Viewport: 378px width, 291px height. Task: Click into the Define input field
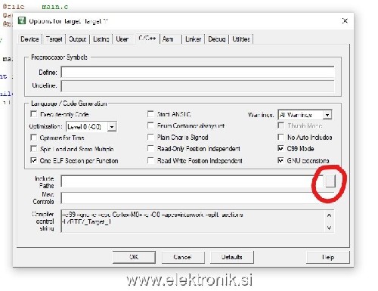[198, 73]
